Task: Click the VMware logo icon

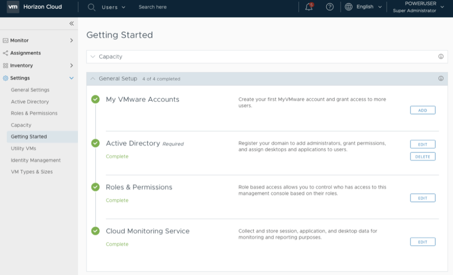Action: coord(13,7)
